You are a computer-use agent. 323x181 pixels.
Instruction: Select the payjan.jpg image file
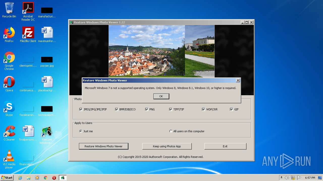pyautogui.click(x=47, y=62)
